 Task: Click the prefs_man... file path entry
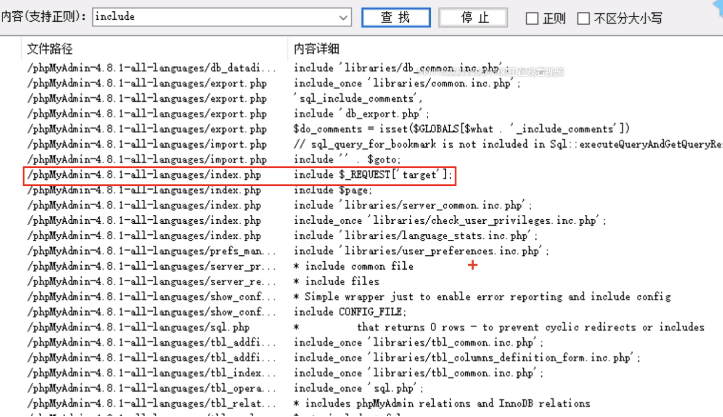151,251
